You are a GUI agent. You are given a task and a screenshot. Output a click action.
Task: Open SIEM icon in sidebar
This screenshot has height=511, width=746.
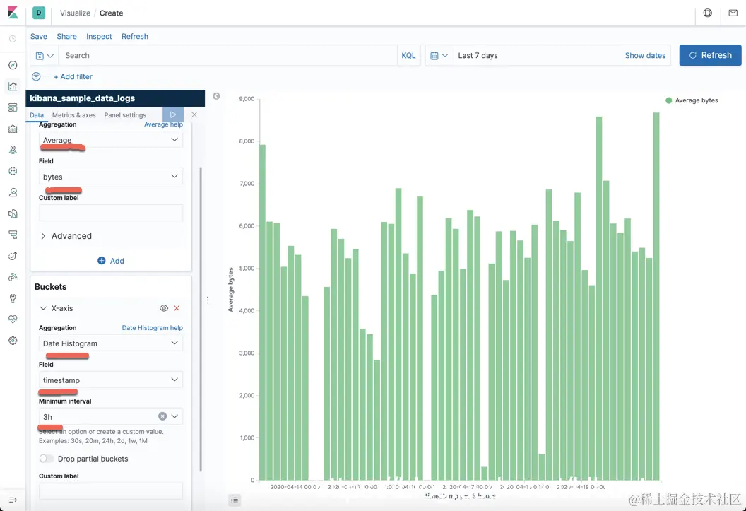click(x=13, y=277)
